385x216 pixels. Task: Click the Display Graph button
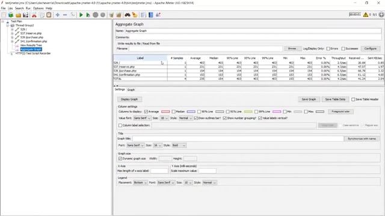[x=129, y=100]
